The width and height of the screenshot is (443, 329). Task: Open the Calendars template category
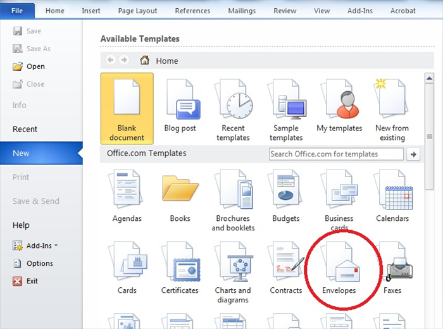tap(392, 196)
